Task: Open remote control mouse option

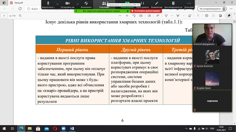Action: pos(173,4)
